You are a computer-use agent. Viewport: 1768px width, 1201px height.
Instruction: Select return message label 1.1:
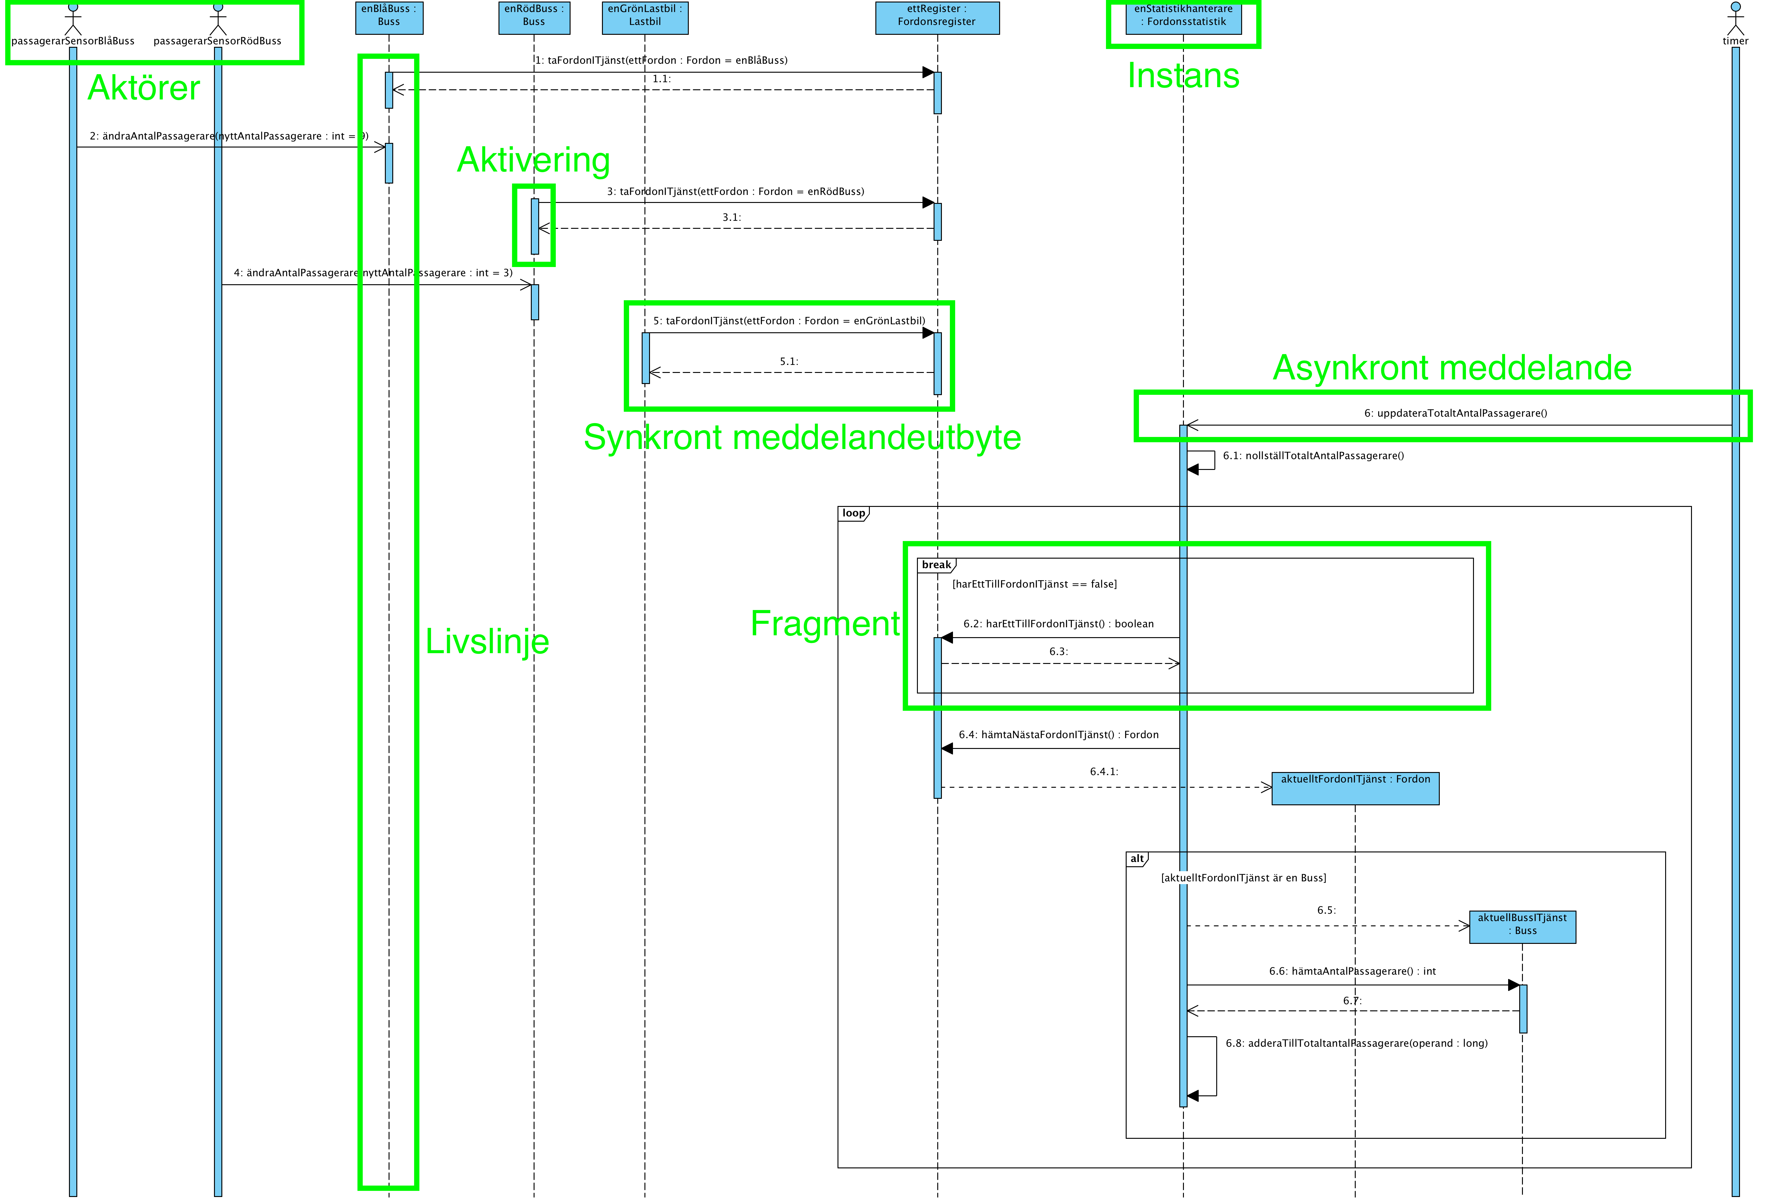(x=662, y=79)
